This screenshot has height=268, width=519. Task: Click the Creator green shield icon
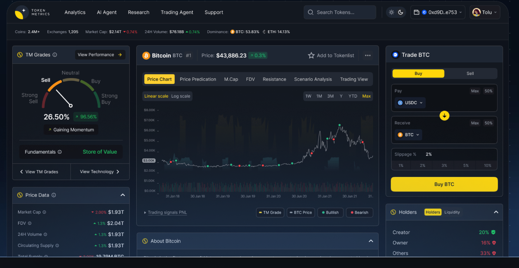tap(493, 232)
